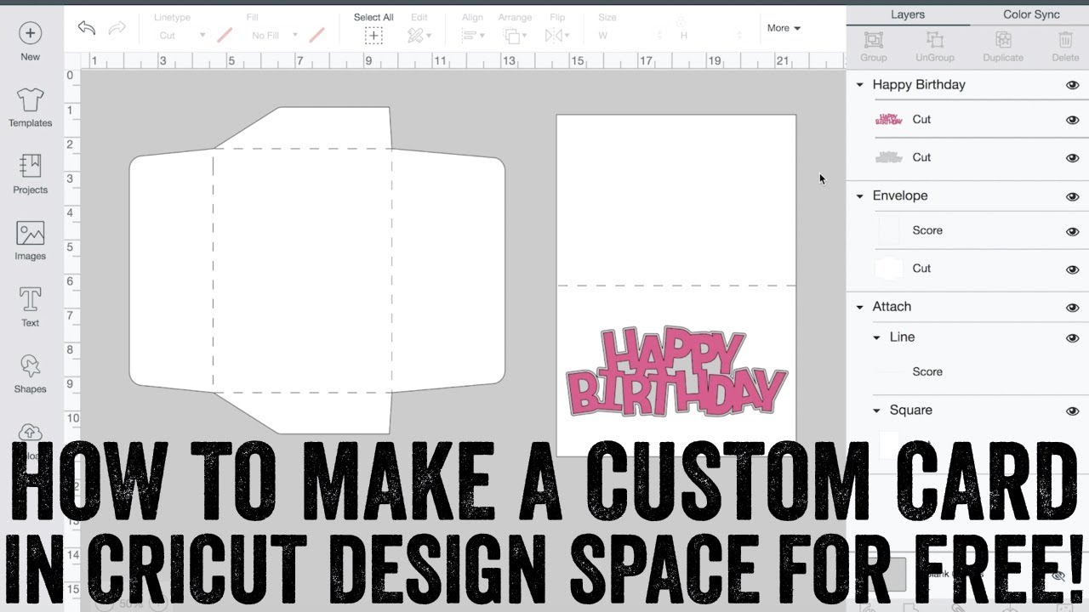1089x612 pixels.
Task: Toggle visibility of Attach group
Action: point(1072,308)
